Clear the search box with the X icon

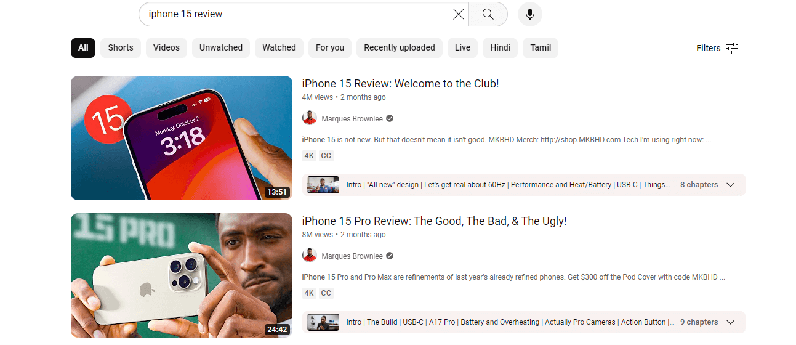(x=459, y=14)
